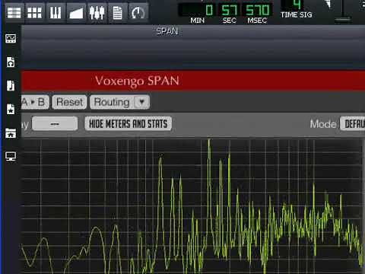
Task: Click the underlay selector showing dashes
Action: pos(55,124)
